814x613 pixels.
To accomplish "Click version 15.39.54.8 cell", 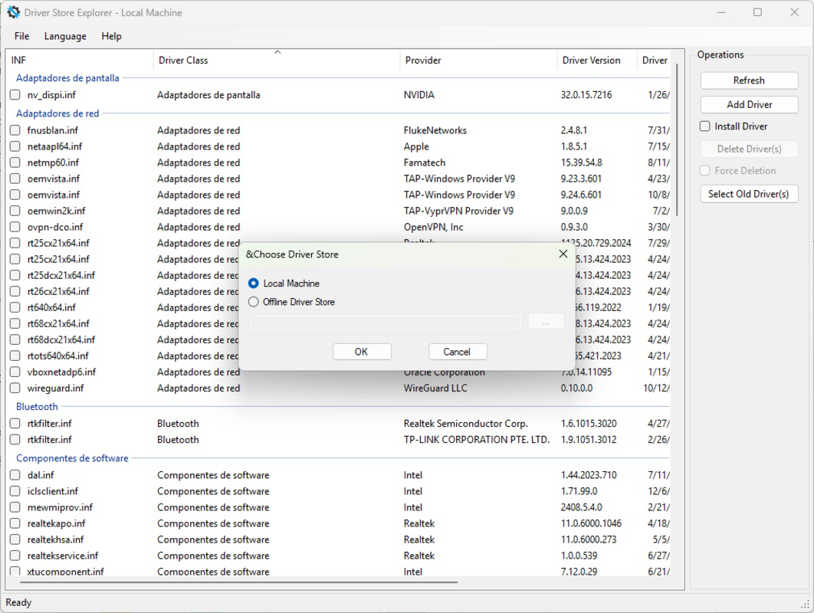I will [x=582, y=162].
